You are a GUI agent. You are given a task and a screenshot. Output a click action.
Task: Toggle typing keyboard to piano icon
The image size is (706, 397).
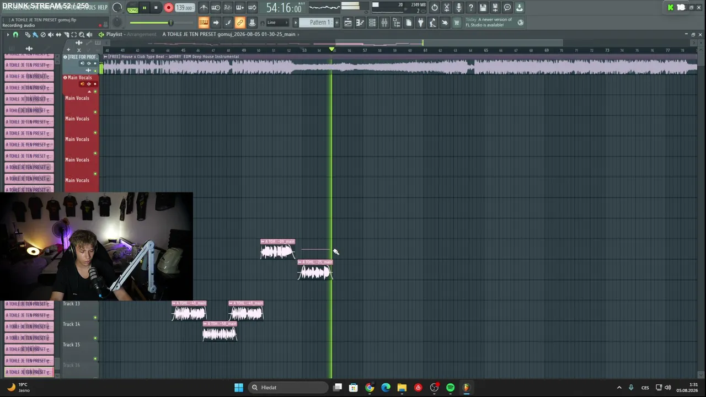click(204, 23)
